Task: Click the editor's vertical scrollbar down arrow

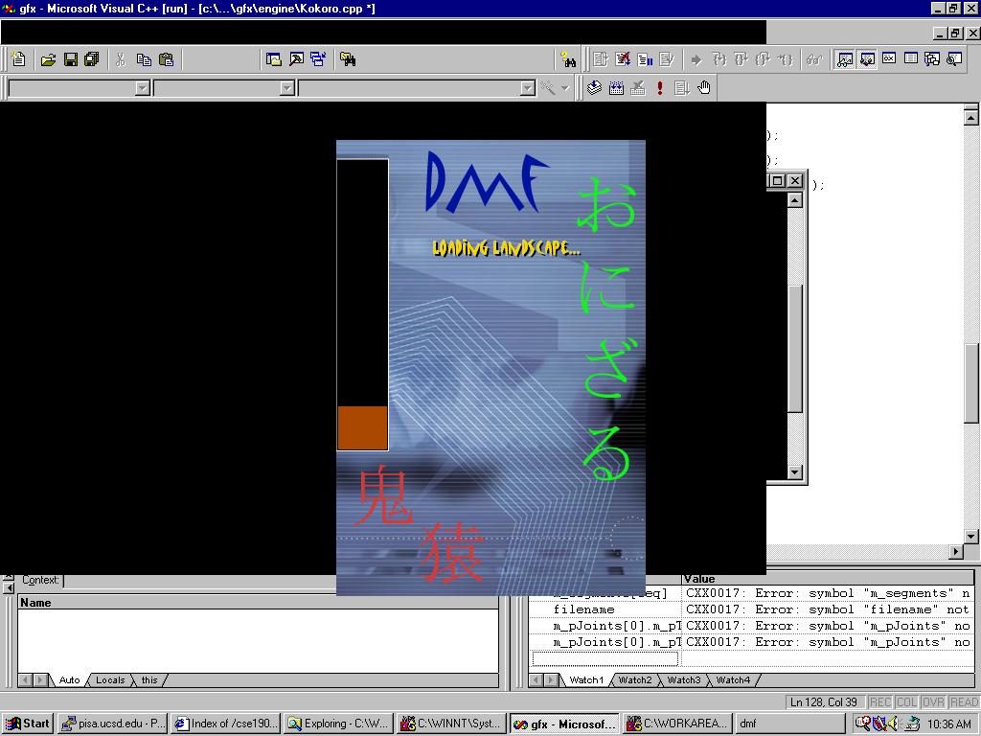Action: pyautogui.click(x=971, y=537)
